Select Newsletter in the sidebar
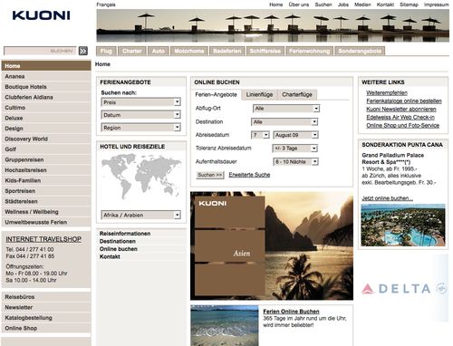The width and height of the screenshot is (453, 346). [46, 307]
